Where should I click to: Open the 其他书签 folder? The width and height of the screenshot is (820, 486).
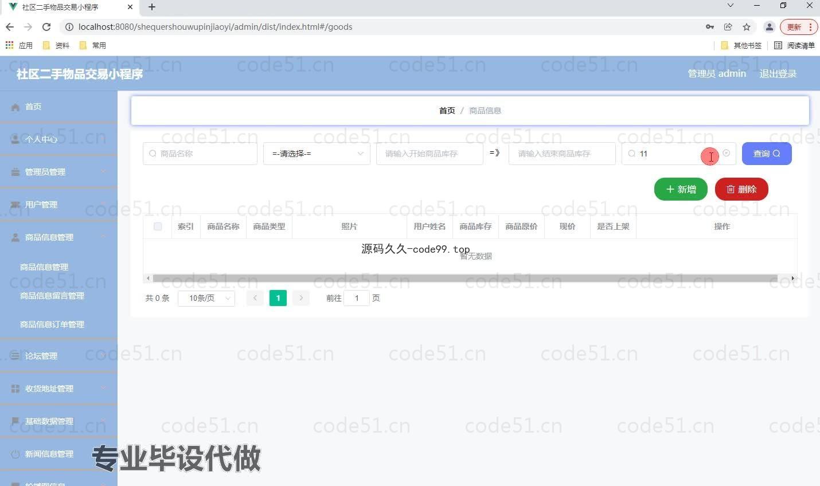pyautogui.click(x=741, y=45)
